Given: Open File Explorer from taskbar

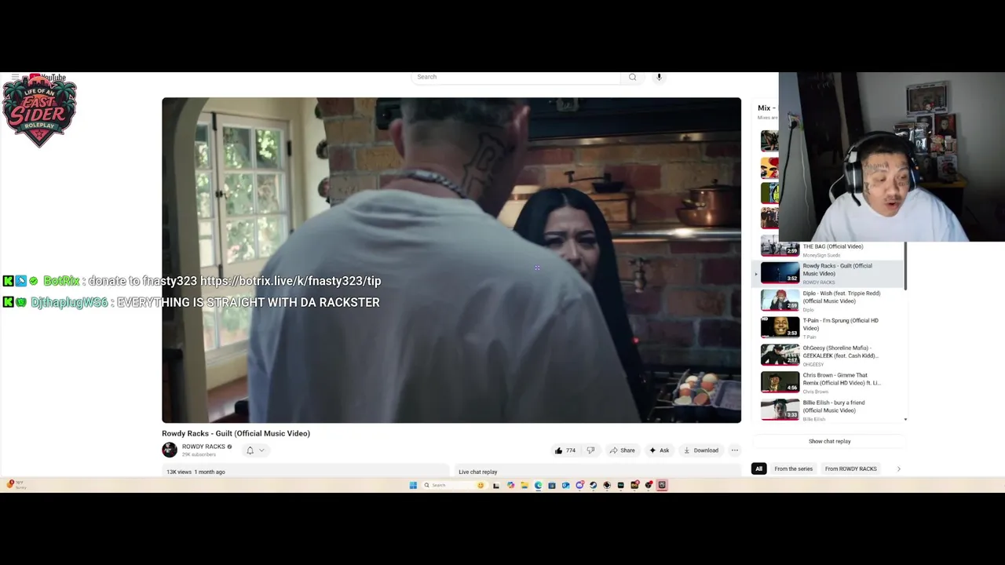Looking at the screenshot, I should click(524, 485).
